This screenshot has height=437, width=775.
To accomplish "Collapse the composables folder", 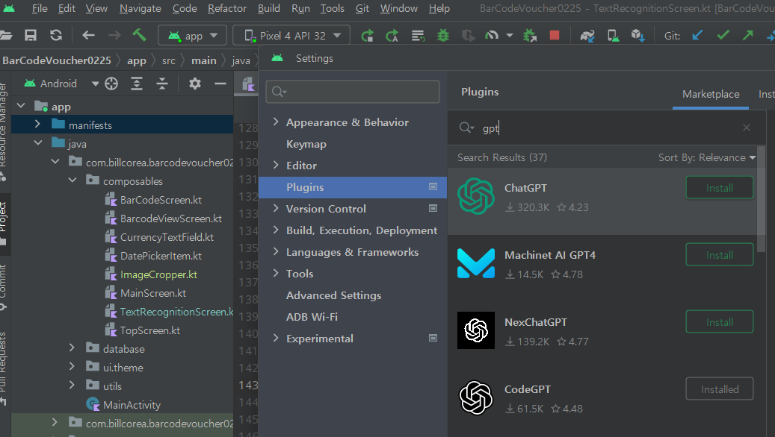I will [72, 180].
